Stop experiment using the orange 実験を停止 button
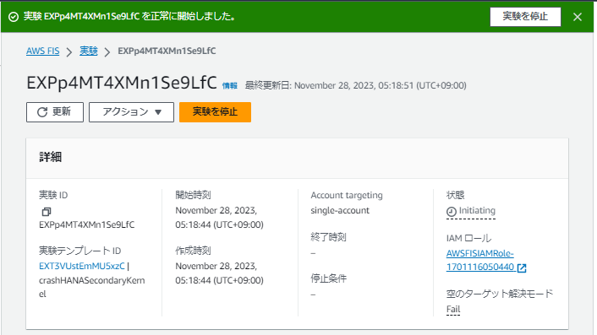This screenshot has width=597, height=335. [x=215, y=112]
